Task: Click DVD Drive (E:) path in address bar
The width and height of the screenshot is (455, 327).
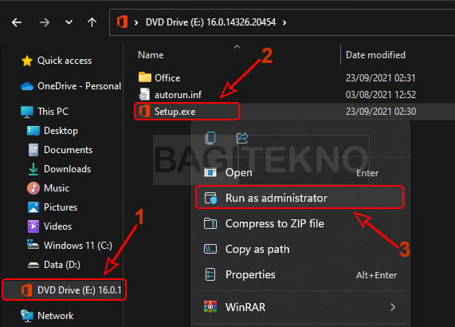Action: (x=210, y=22)
